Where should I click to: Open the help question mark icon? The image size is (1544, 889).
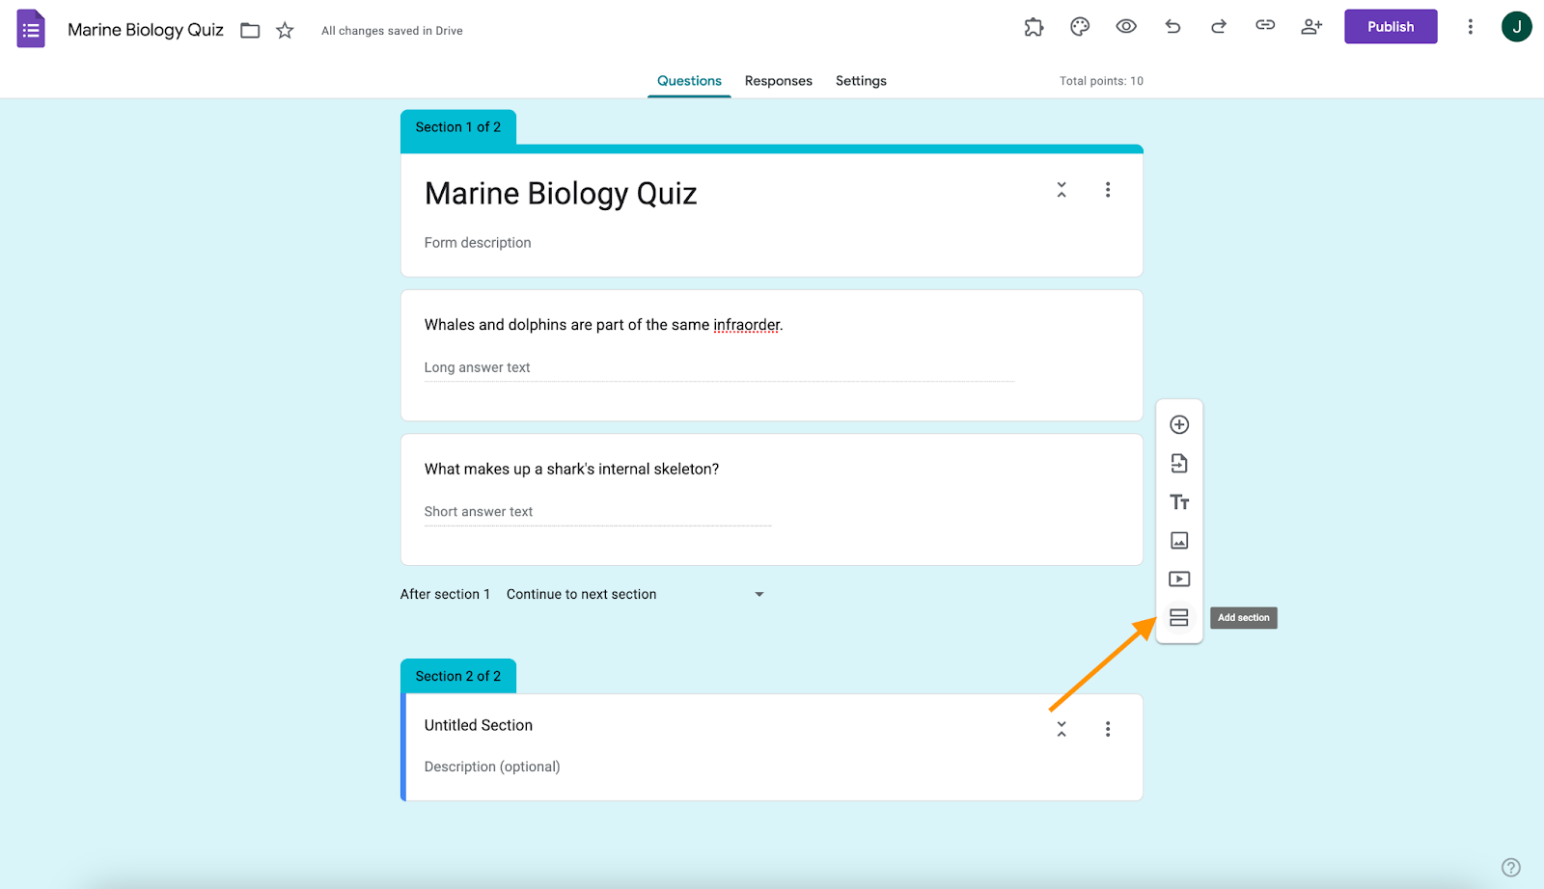1511,867
